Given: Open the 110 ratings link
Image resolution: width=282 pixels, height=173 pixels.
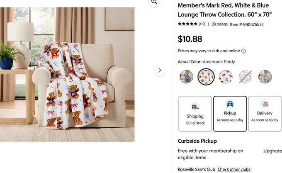Looking at the screenshot, I should pyautogui.click(x=219, y=24).
